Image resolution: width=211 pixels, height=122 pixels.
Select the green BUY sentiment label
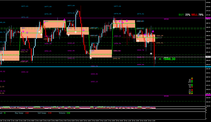pyautogui.click(x=181, y=14)
